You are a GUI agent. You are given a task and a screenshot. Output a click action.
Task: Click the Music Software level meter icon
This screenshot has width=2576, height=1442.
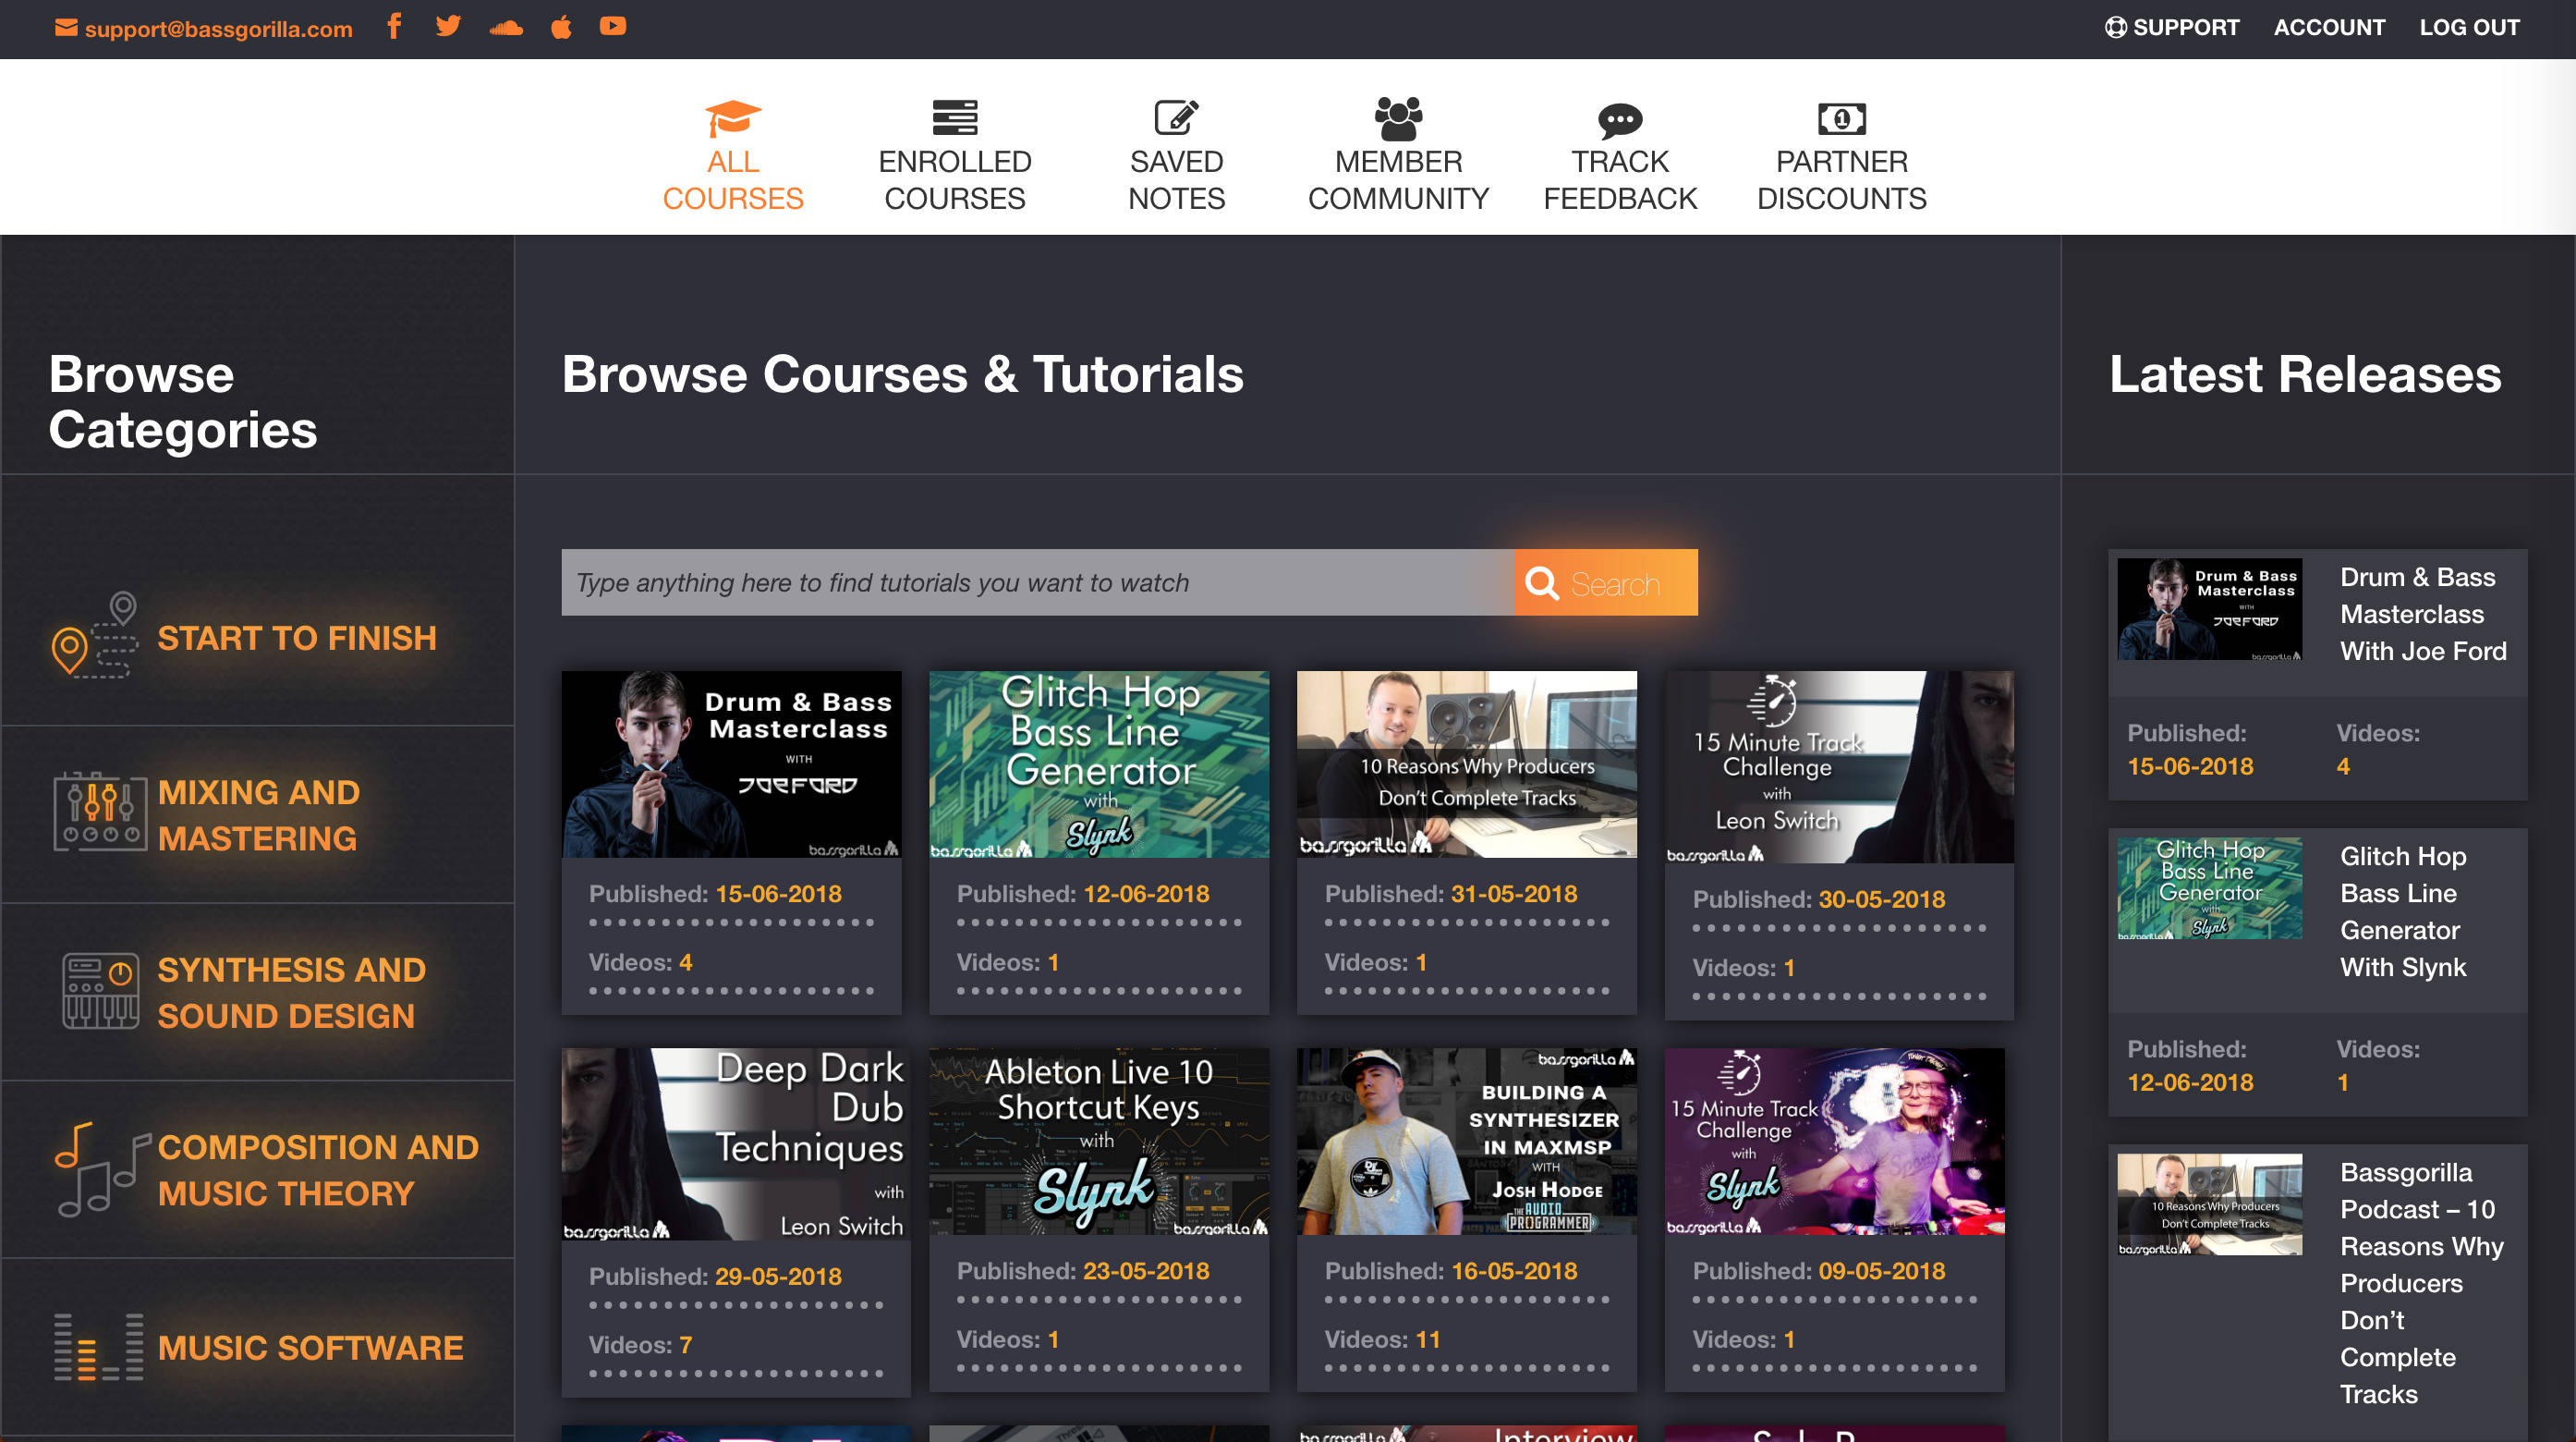(x=98, y=1347)
